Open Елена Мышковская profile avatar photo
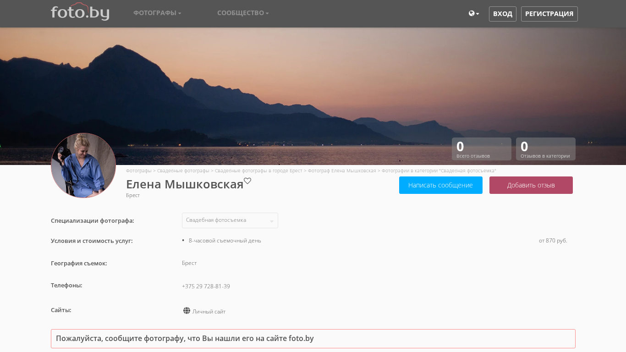 click(83, 165)
